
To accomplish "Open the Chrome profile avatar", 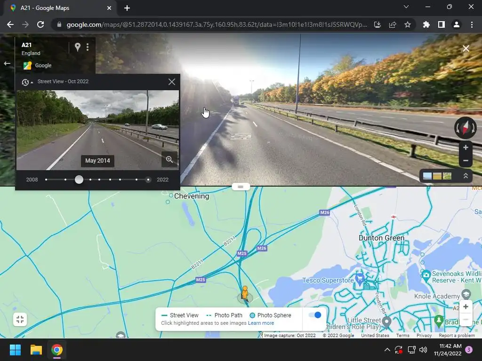I will pos(457,24).
